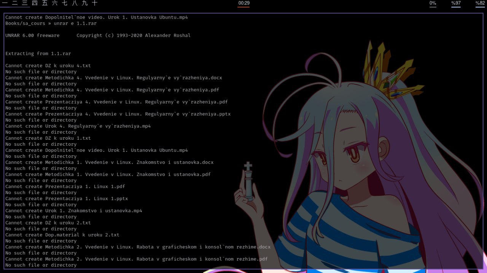Switch to workspace 一
This screenshot has height=273, width=487.
pos(5,3)
